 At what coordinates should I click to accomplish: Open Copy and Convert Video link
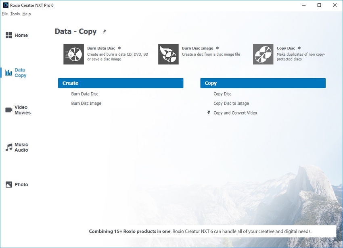235,113
